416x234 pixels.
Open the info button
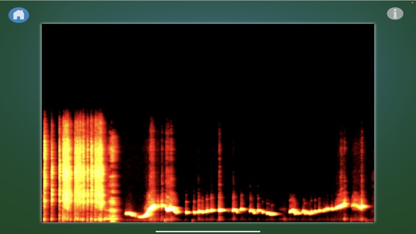(x=395, y=13)
